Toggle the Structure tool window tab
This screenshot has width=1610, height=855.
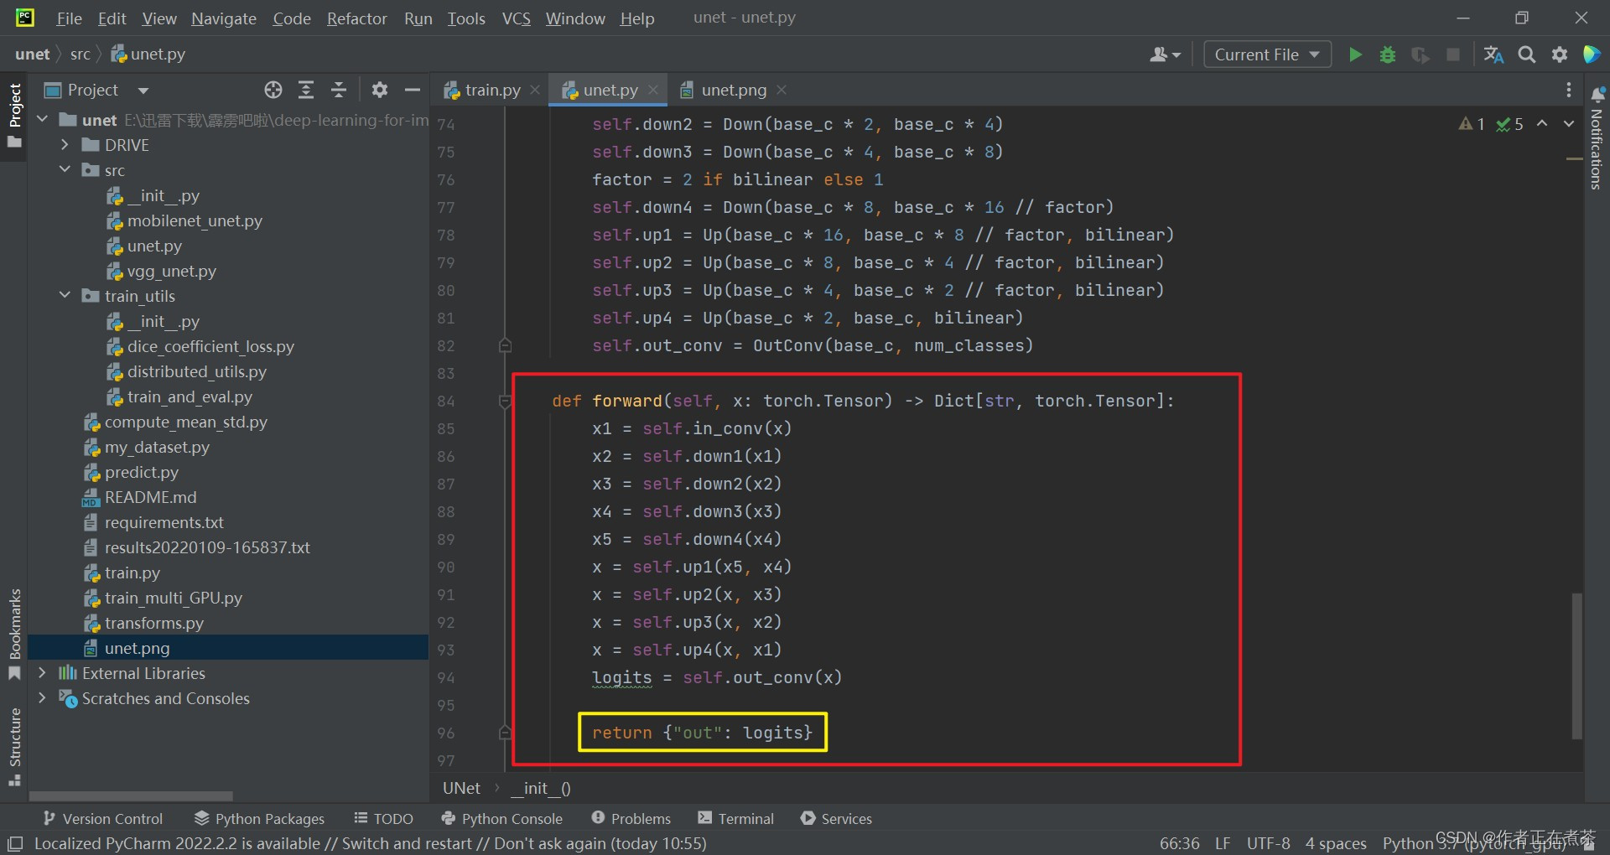coord(14,746)
